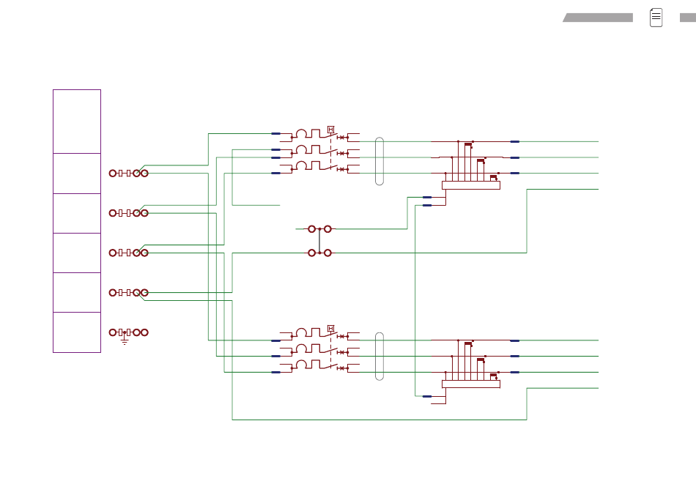The image size is (696, 492).
Task: Select the H box on lower circuit breaker
Action: [330, 328]
